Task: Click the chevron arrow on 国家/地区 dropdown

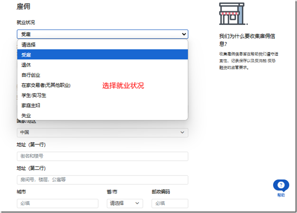Action: click(x=183, y=132)
